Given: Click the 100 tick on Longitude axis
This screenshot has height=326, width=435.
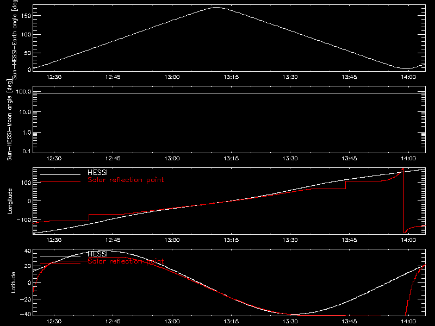Looking at the screenshot, I should point(26,183).
